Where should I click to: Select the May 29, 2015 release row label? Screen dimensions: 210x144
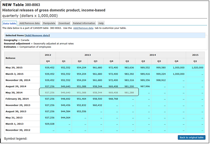point(14,68)
